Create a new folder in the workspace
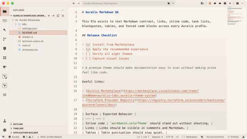247x139 pixels. coord(53,15)
